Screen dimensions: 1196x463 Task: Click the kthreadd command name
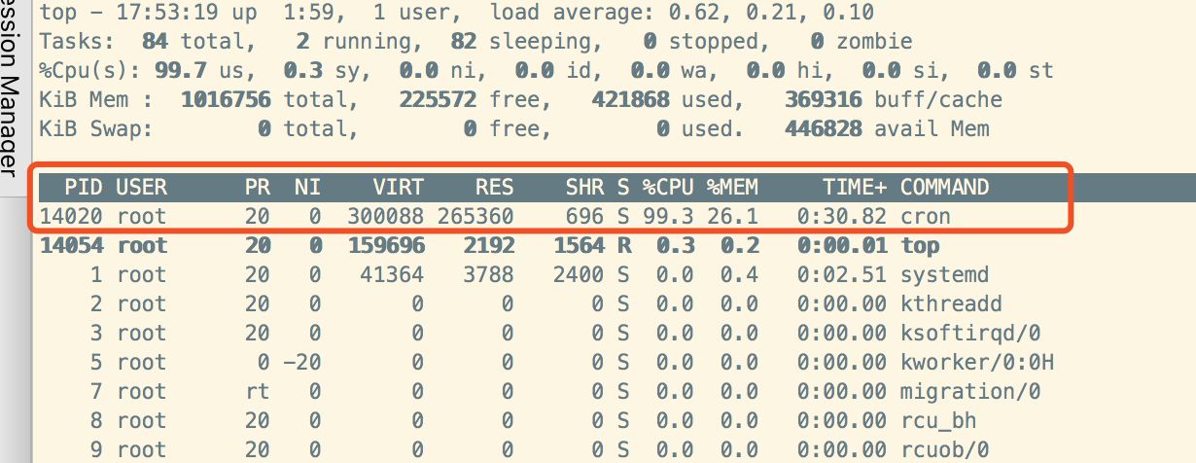951,303
